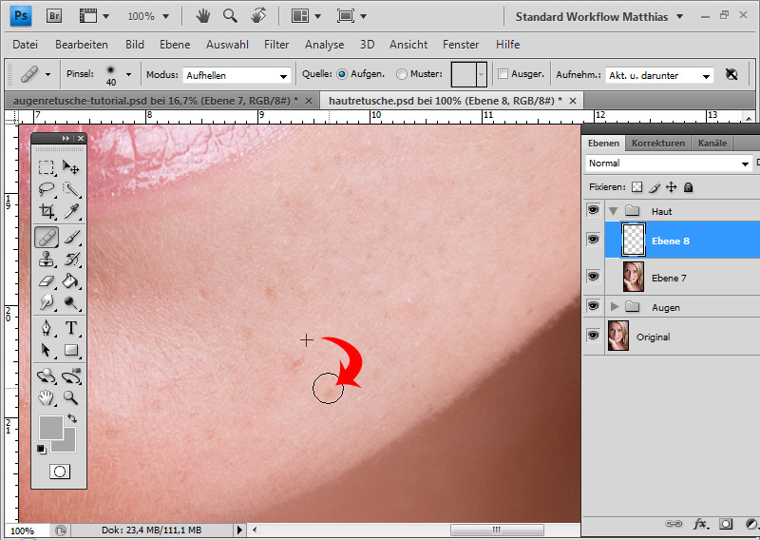Switch to the Kanäle tab
The width and height of the screenshot is (760, 540).
[712, 144]
